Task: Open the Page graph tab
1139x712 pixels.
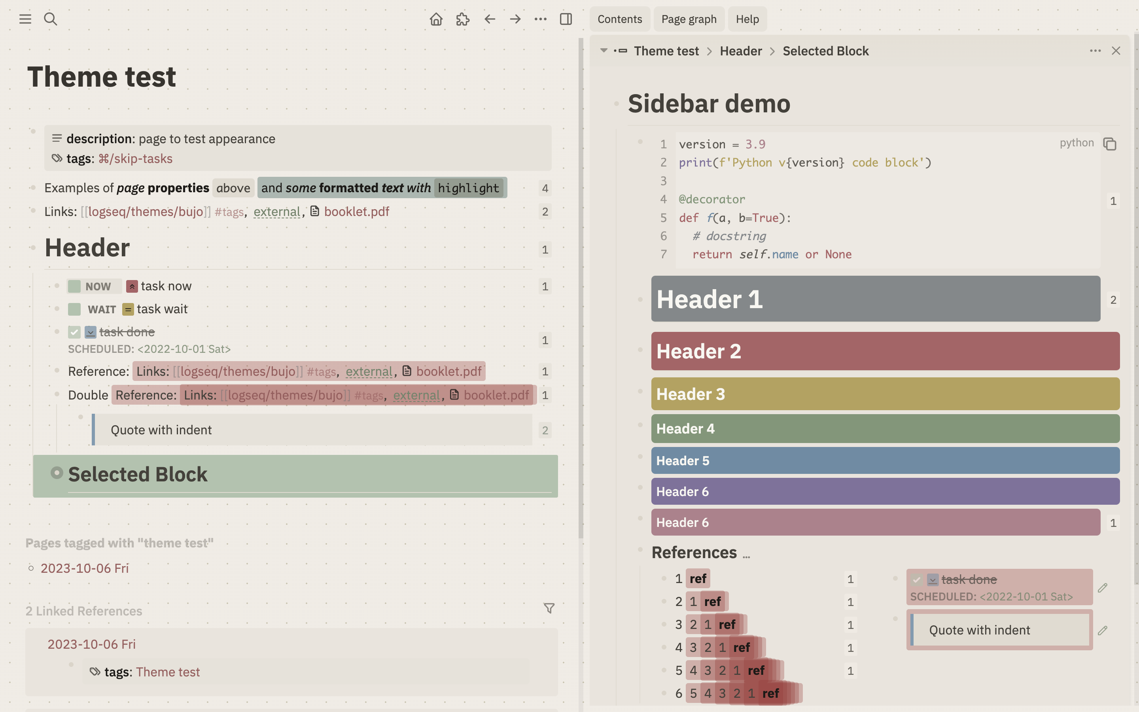Action: (689, 19)
